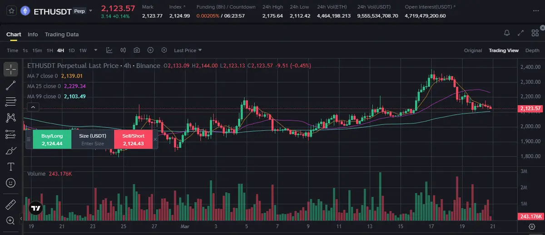Click the current price tag 2,123.57 on axis
The image size is (545, 235).
tap(531, 108)
